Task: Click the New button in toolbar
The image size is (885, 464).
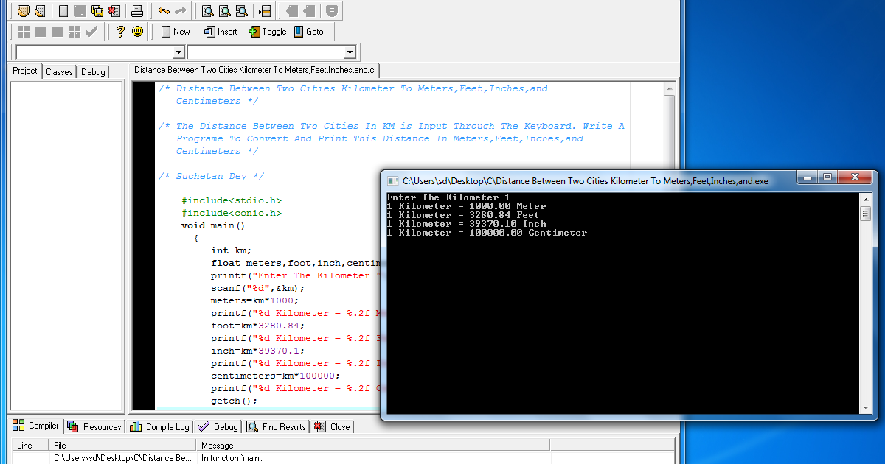Action: 176,31
